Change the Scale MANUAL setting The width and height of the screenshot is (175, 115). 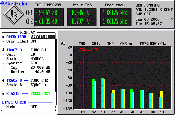coord(37,59)
